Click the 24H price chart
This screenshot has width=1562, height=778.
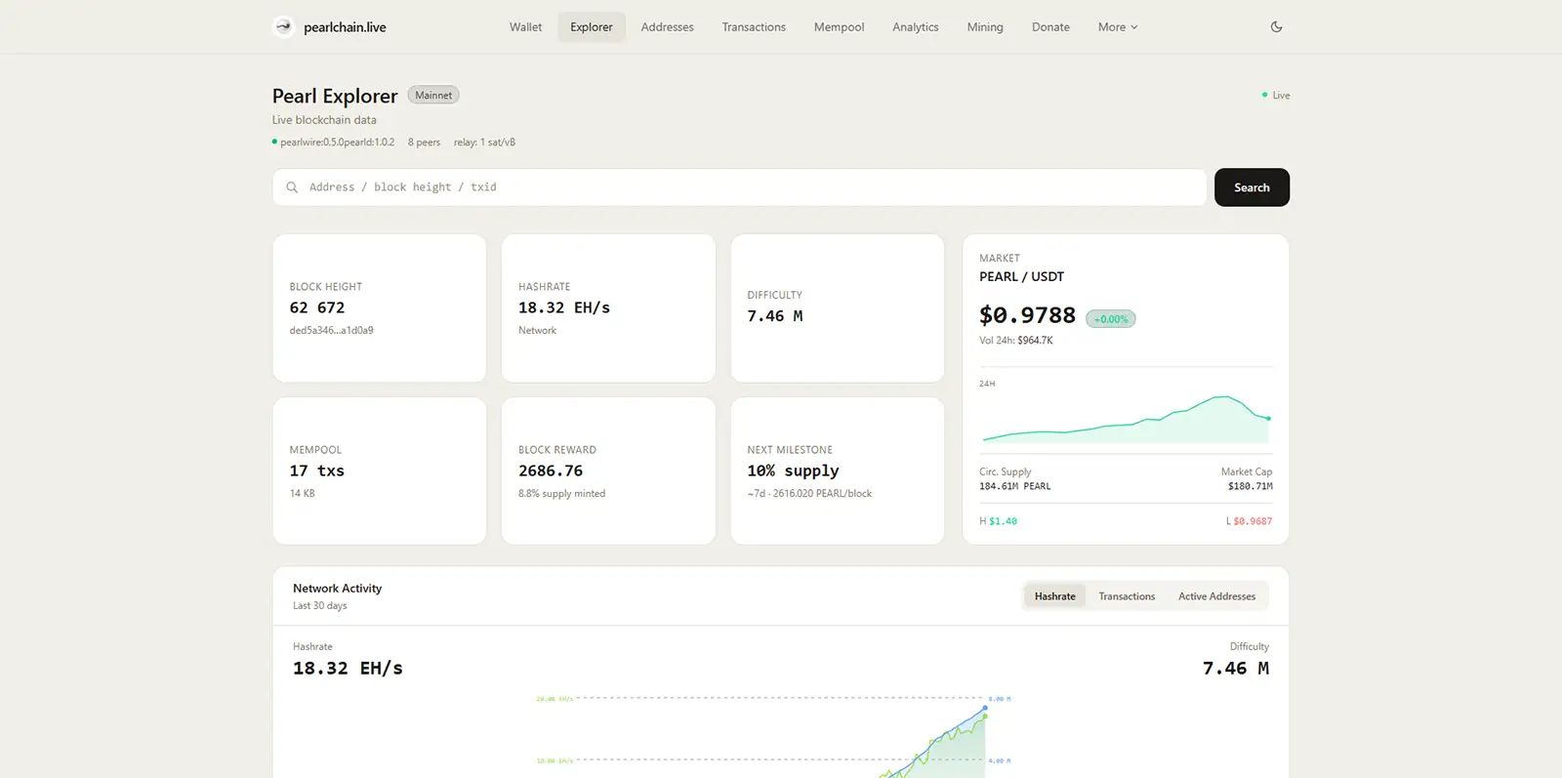coord(1126,418)
